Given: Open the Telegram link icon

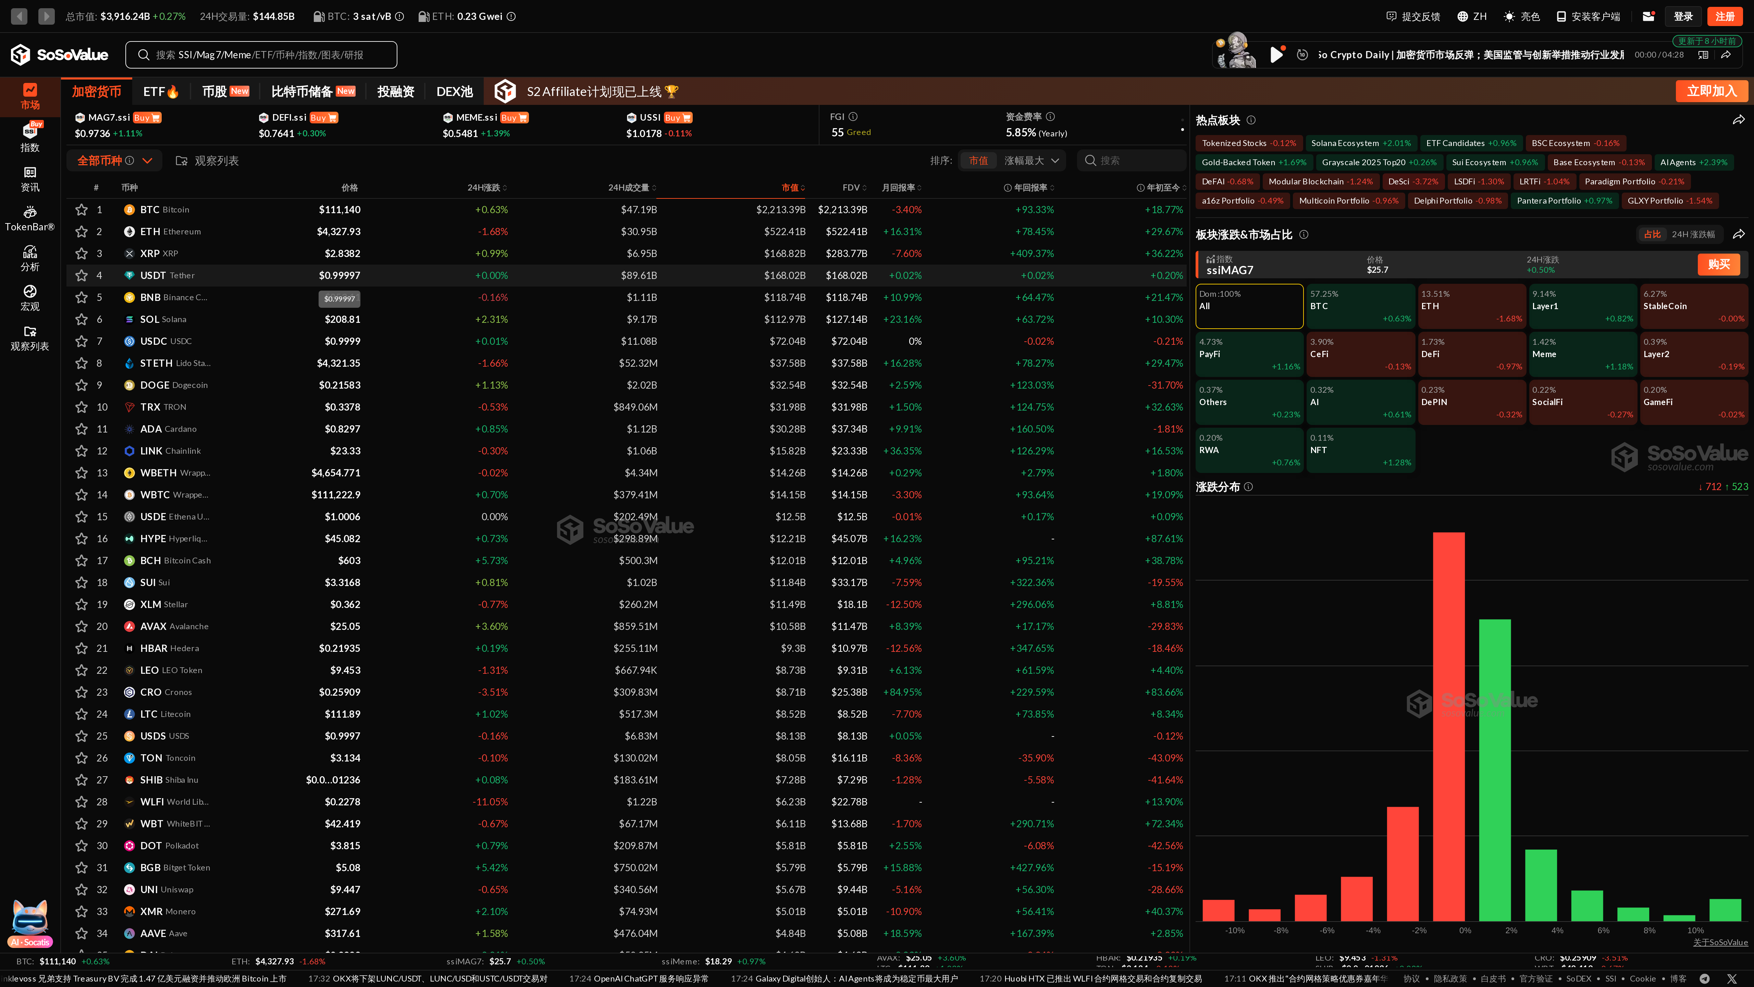Looking at the screenshot, I should (1704, 979).
